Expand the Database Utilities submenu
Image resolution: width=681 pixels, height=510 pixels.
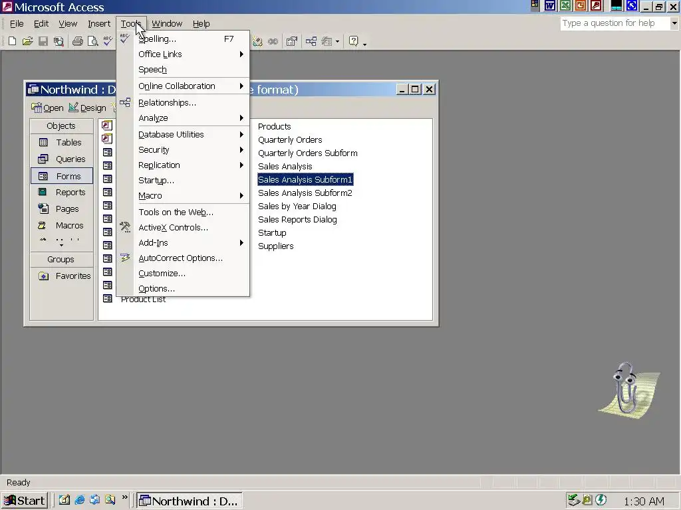pyautogui.click(x=183, y=134)
